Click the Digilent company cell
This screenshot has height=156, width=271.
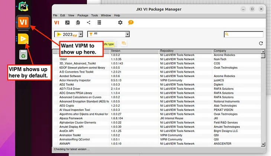click(218, 84)
